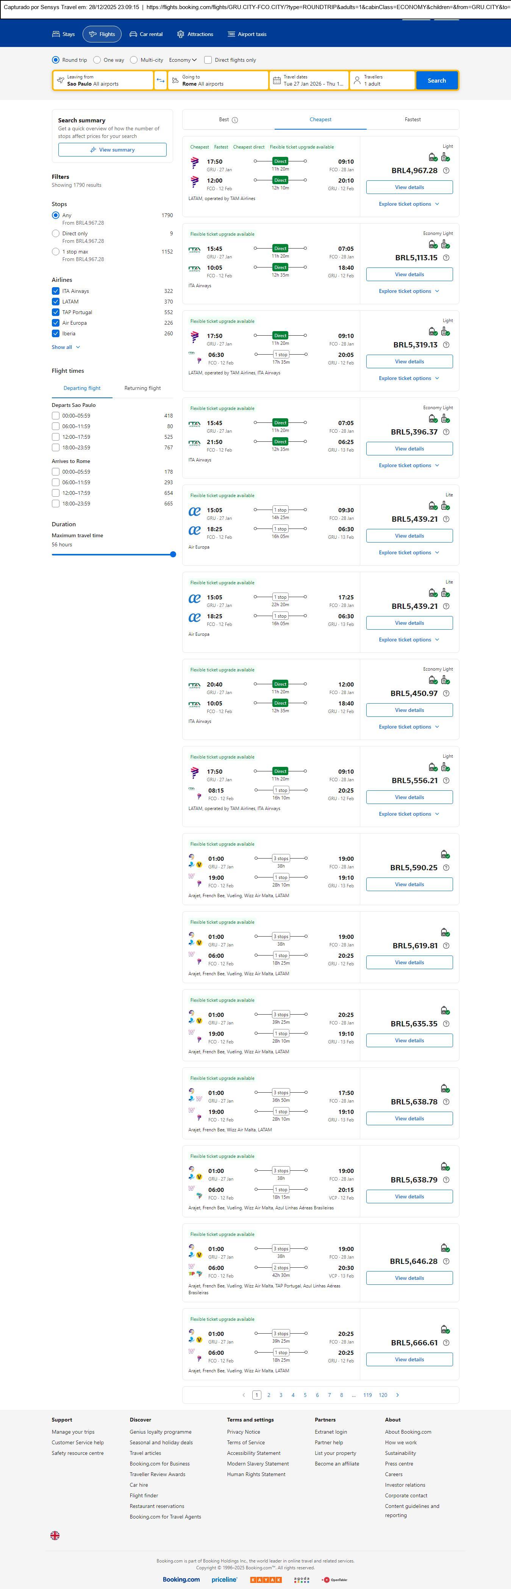Expand the airlines list with Show all
Screen dimensions: 511x1589
pos(65,347)
